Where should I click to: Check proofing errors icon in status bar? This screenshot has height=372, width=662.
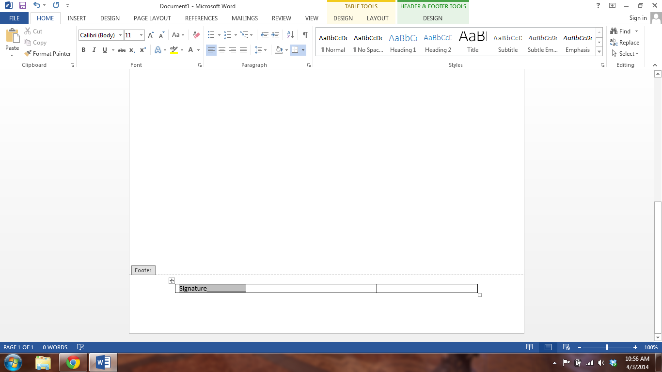[80, 347]
